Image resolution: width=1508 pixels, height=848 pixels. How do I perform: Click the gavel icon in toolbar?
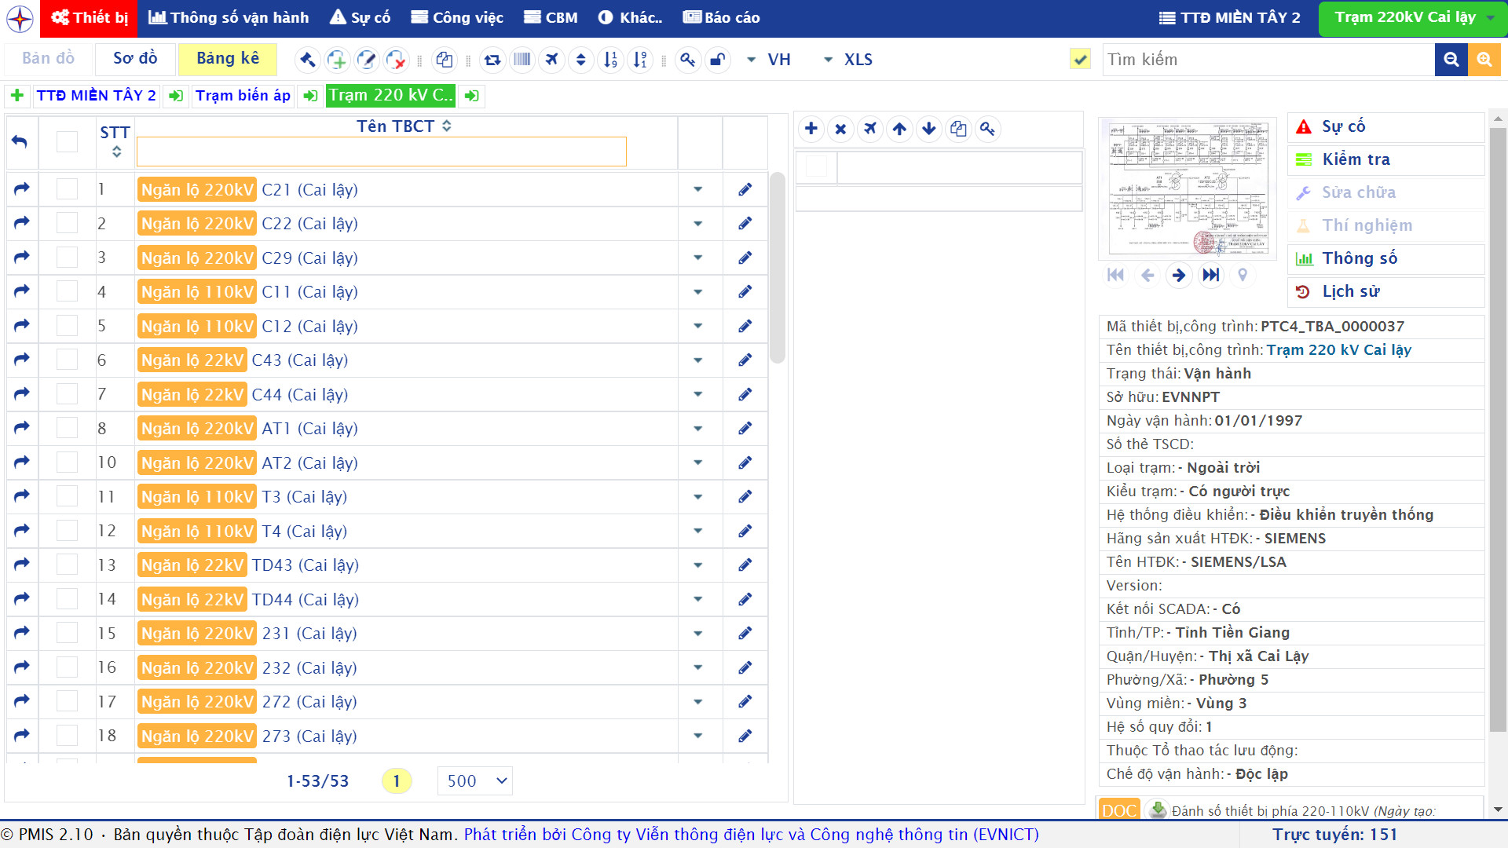(x=307, y=60)
